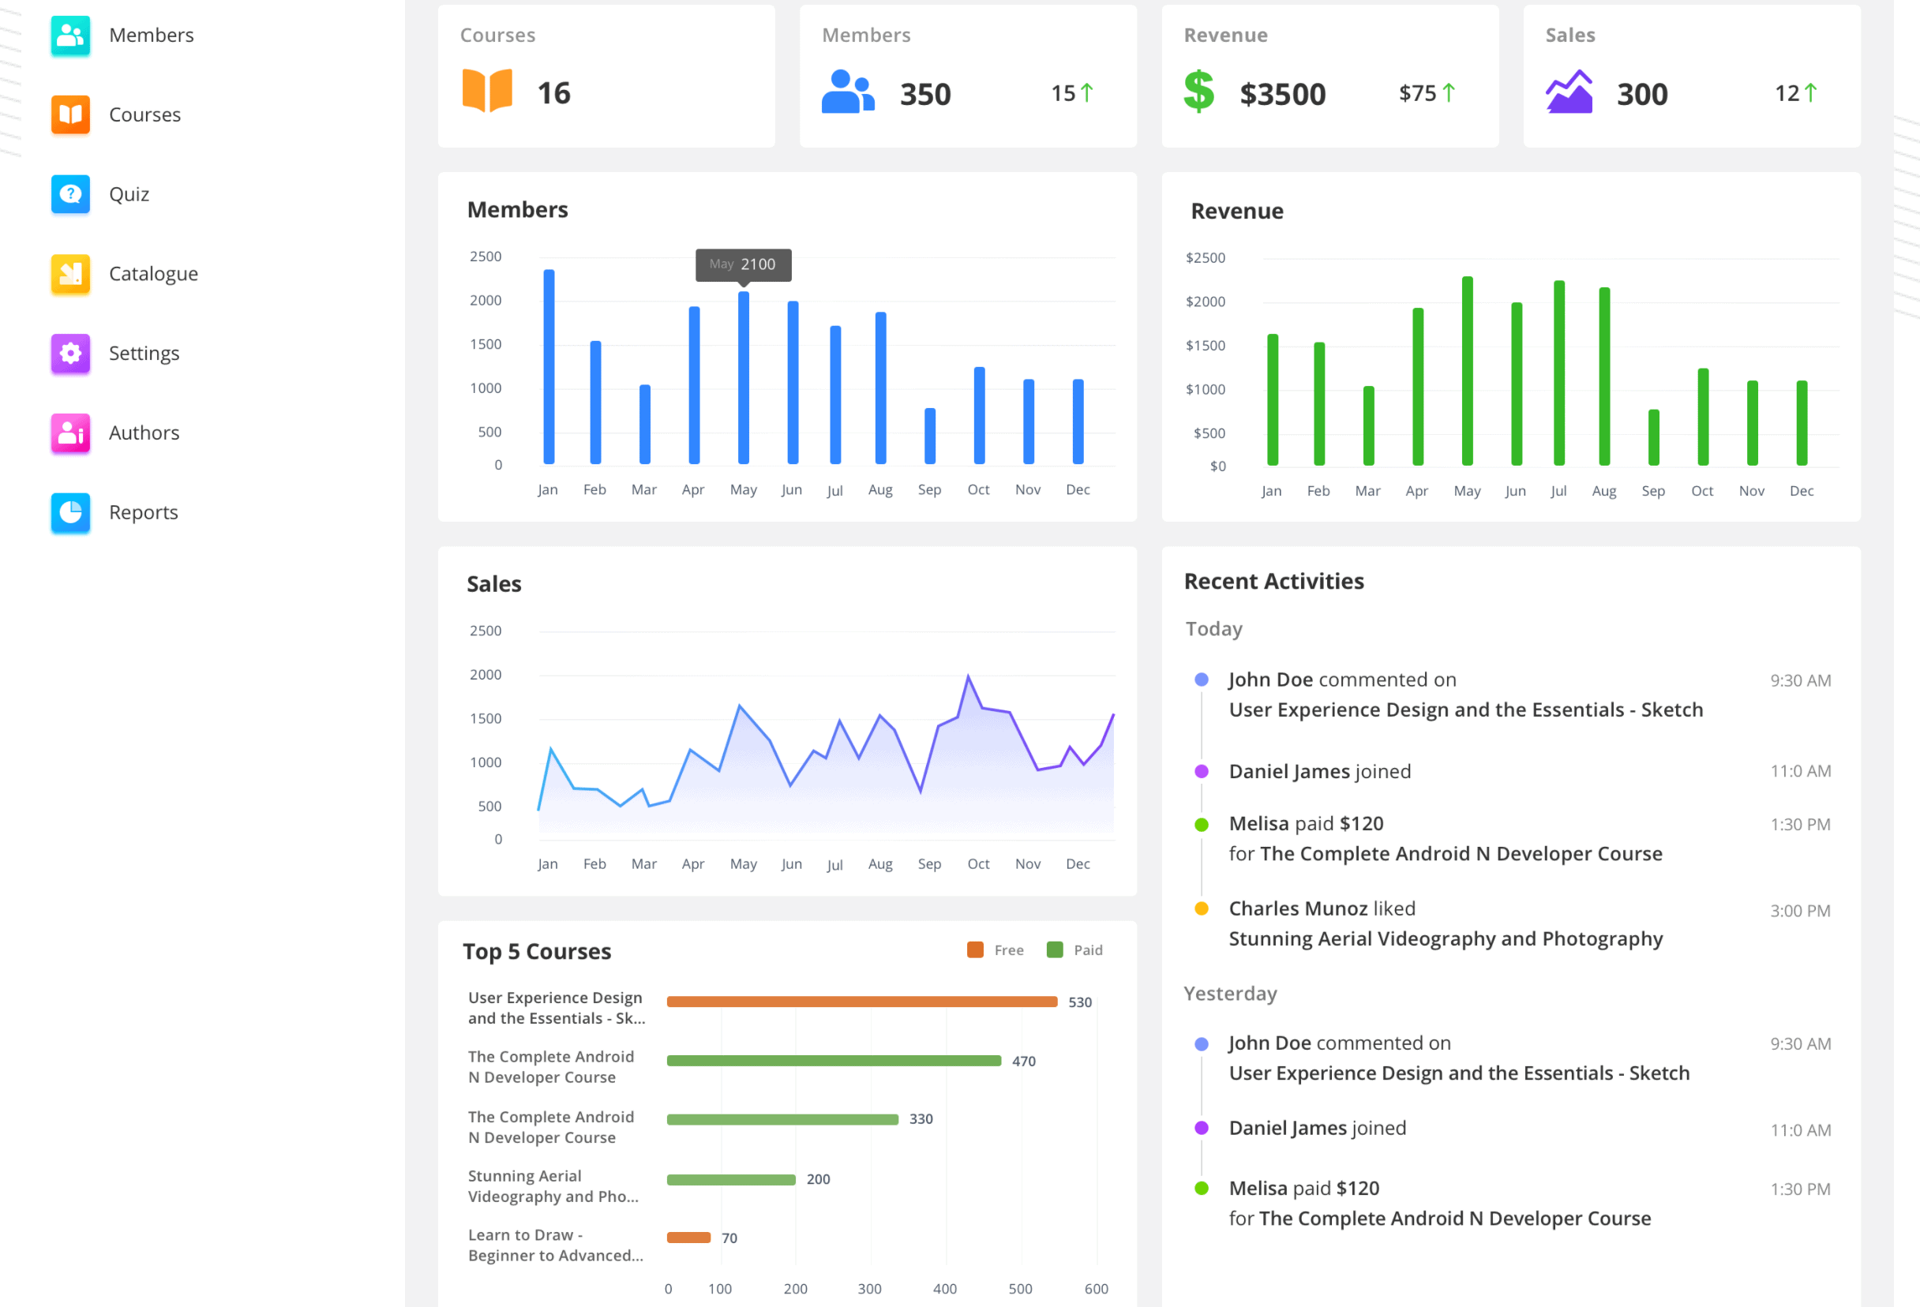This screenshot has height=1307, width=1920.
Task: Click the green dollar Revenue icon
Action: (1198, 92)
